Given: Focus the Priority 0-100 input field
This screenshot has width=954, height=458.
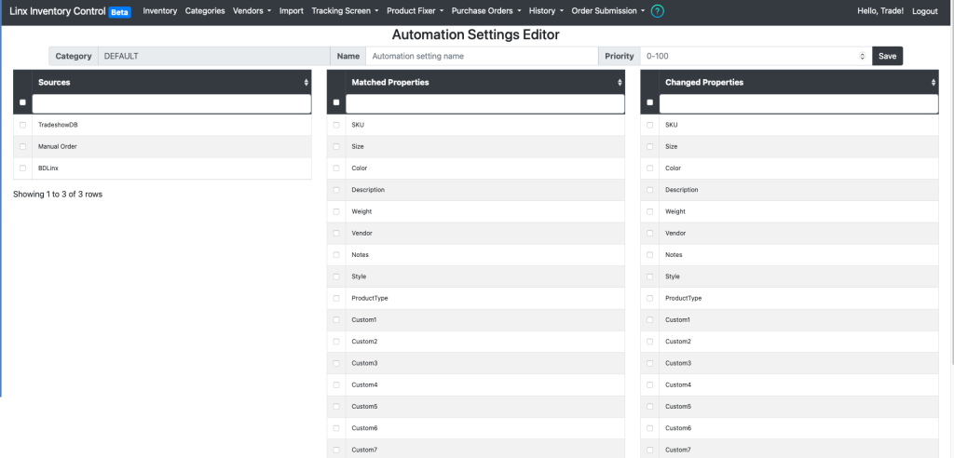Looking at the screenshot, I should click(756, 56).
